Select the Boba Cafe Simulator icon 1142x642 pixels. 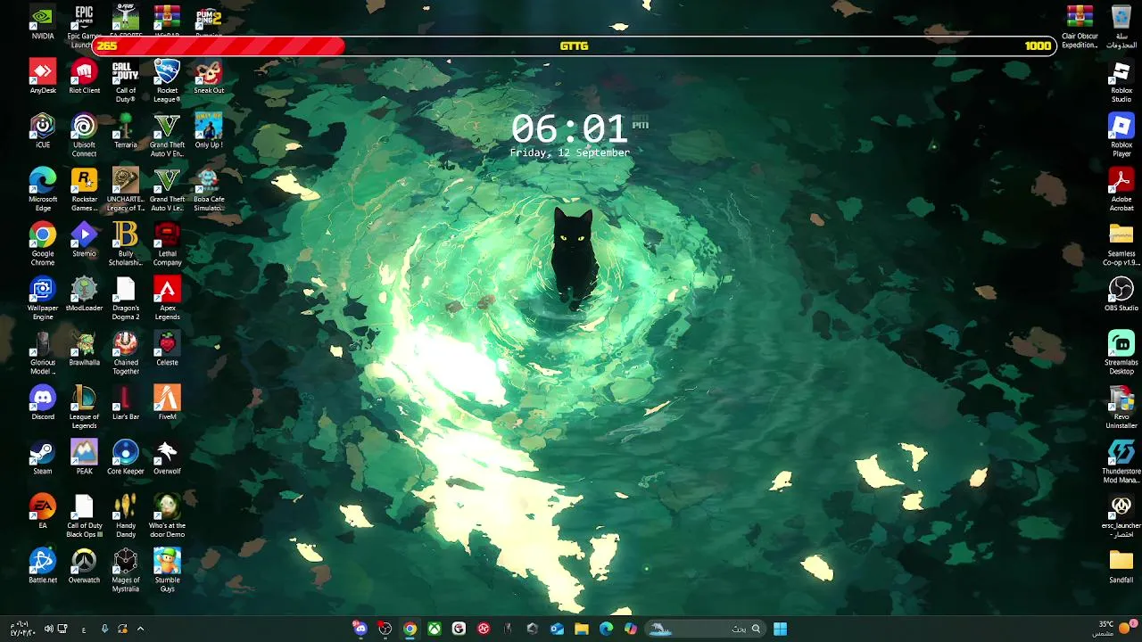click(x=209, y=190)
